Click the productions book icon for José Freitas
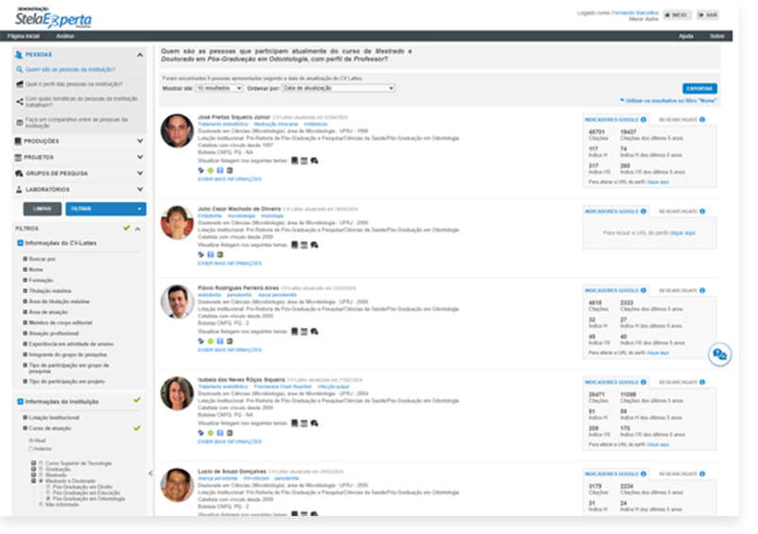Viewport: 758px width, 534px height. pos(294,162)
